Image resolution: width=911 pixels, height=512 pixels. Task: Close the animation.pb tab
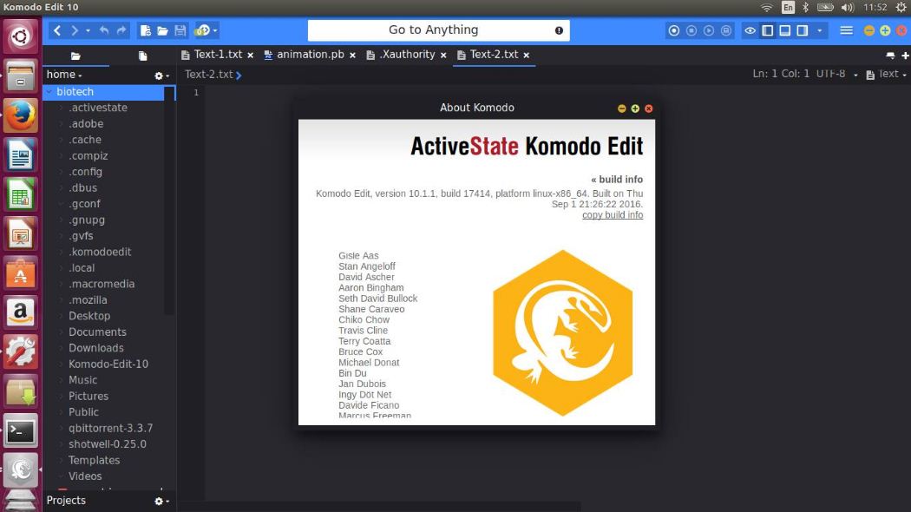tap(352, 56)
